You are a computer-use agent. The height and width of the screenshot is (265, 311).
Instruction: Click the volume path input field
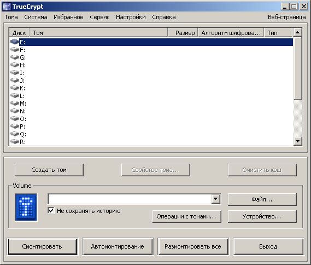point(130,199)
